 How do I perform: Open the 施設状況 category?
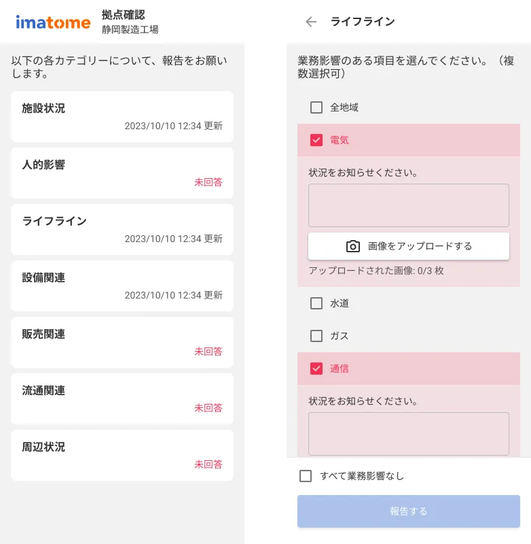[x=122, y=116]
